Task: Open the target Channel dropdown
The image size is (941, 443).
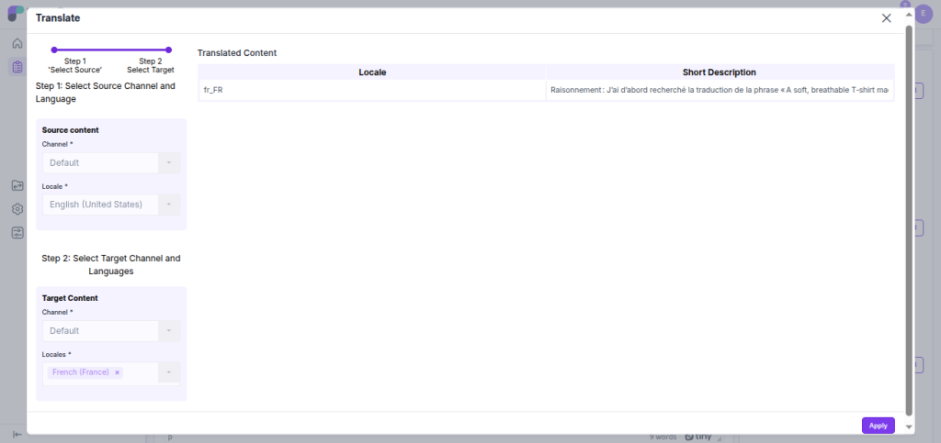Action: click(x=110, y=331)
